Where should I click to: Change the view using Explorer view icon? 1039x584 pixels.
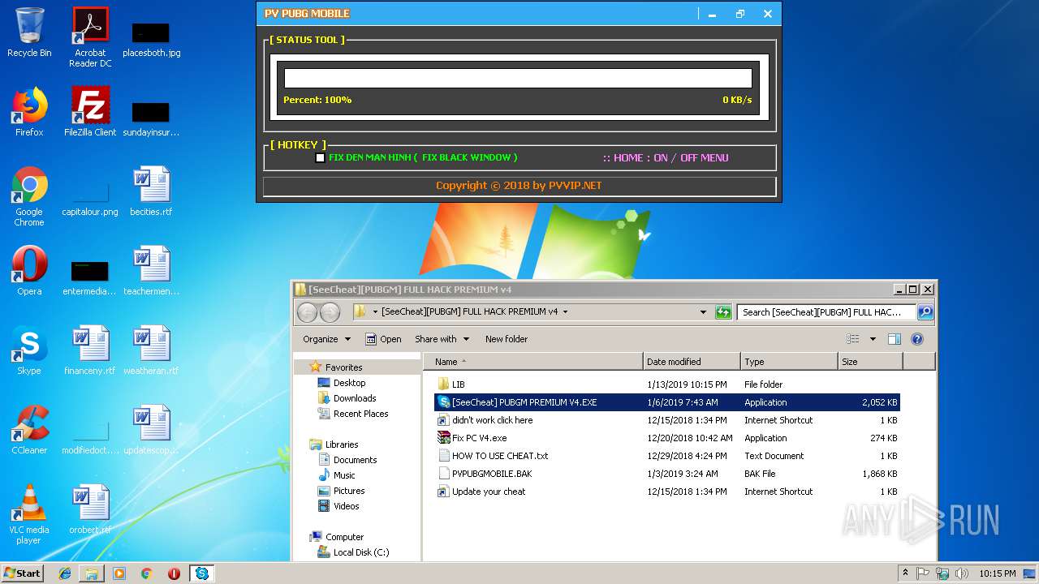[x=852, y=339]
